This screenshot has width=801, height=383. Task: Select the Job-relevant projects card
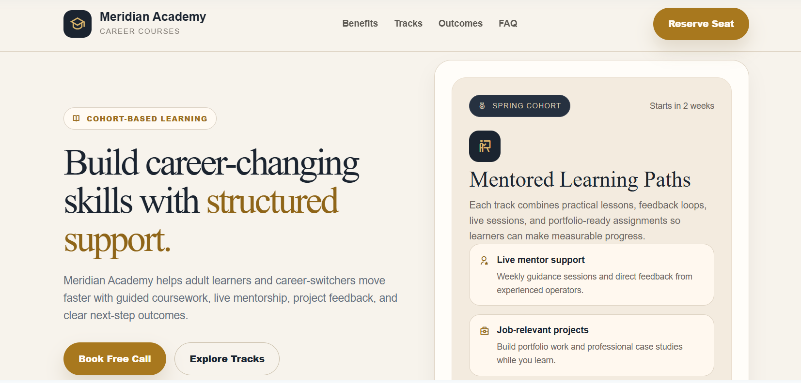(x=591, y=345)
